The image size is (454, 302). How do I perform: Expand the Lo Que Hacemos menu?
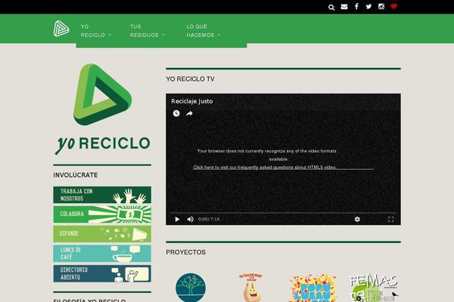(204, 31)
